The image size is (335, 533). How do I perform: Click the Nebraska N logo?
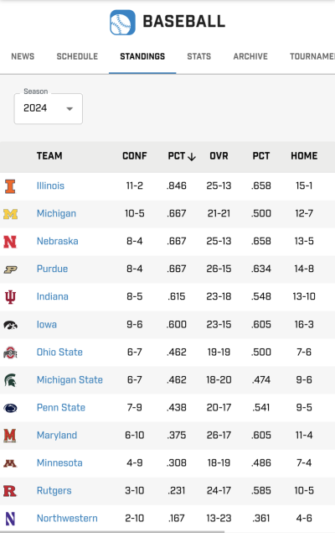pos(10,242)
